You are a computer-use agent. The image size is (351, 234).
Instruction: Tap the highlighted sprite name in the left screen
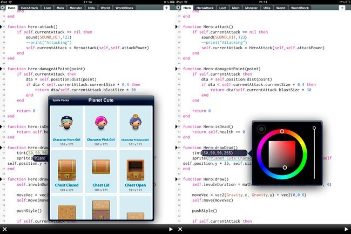click(40, 158)
